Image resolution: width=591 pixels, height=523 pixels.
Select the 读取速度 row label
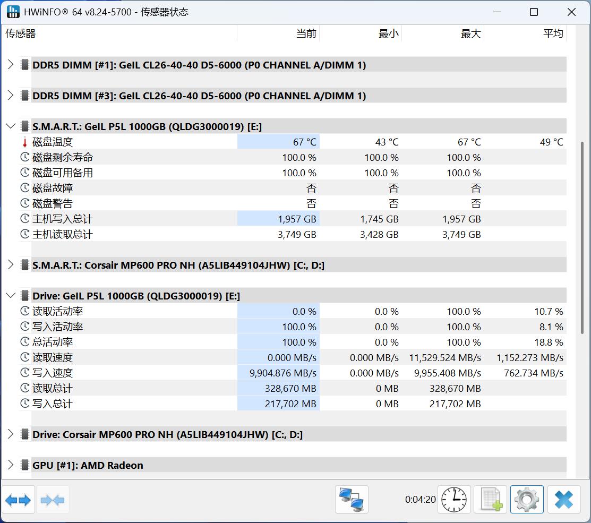coord(53,357)
